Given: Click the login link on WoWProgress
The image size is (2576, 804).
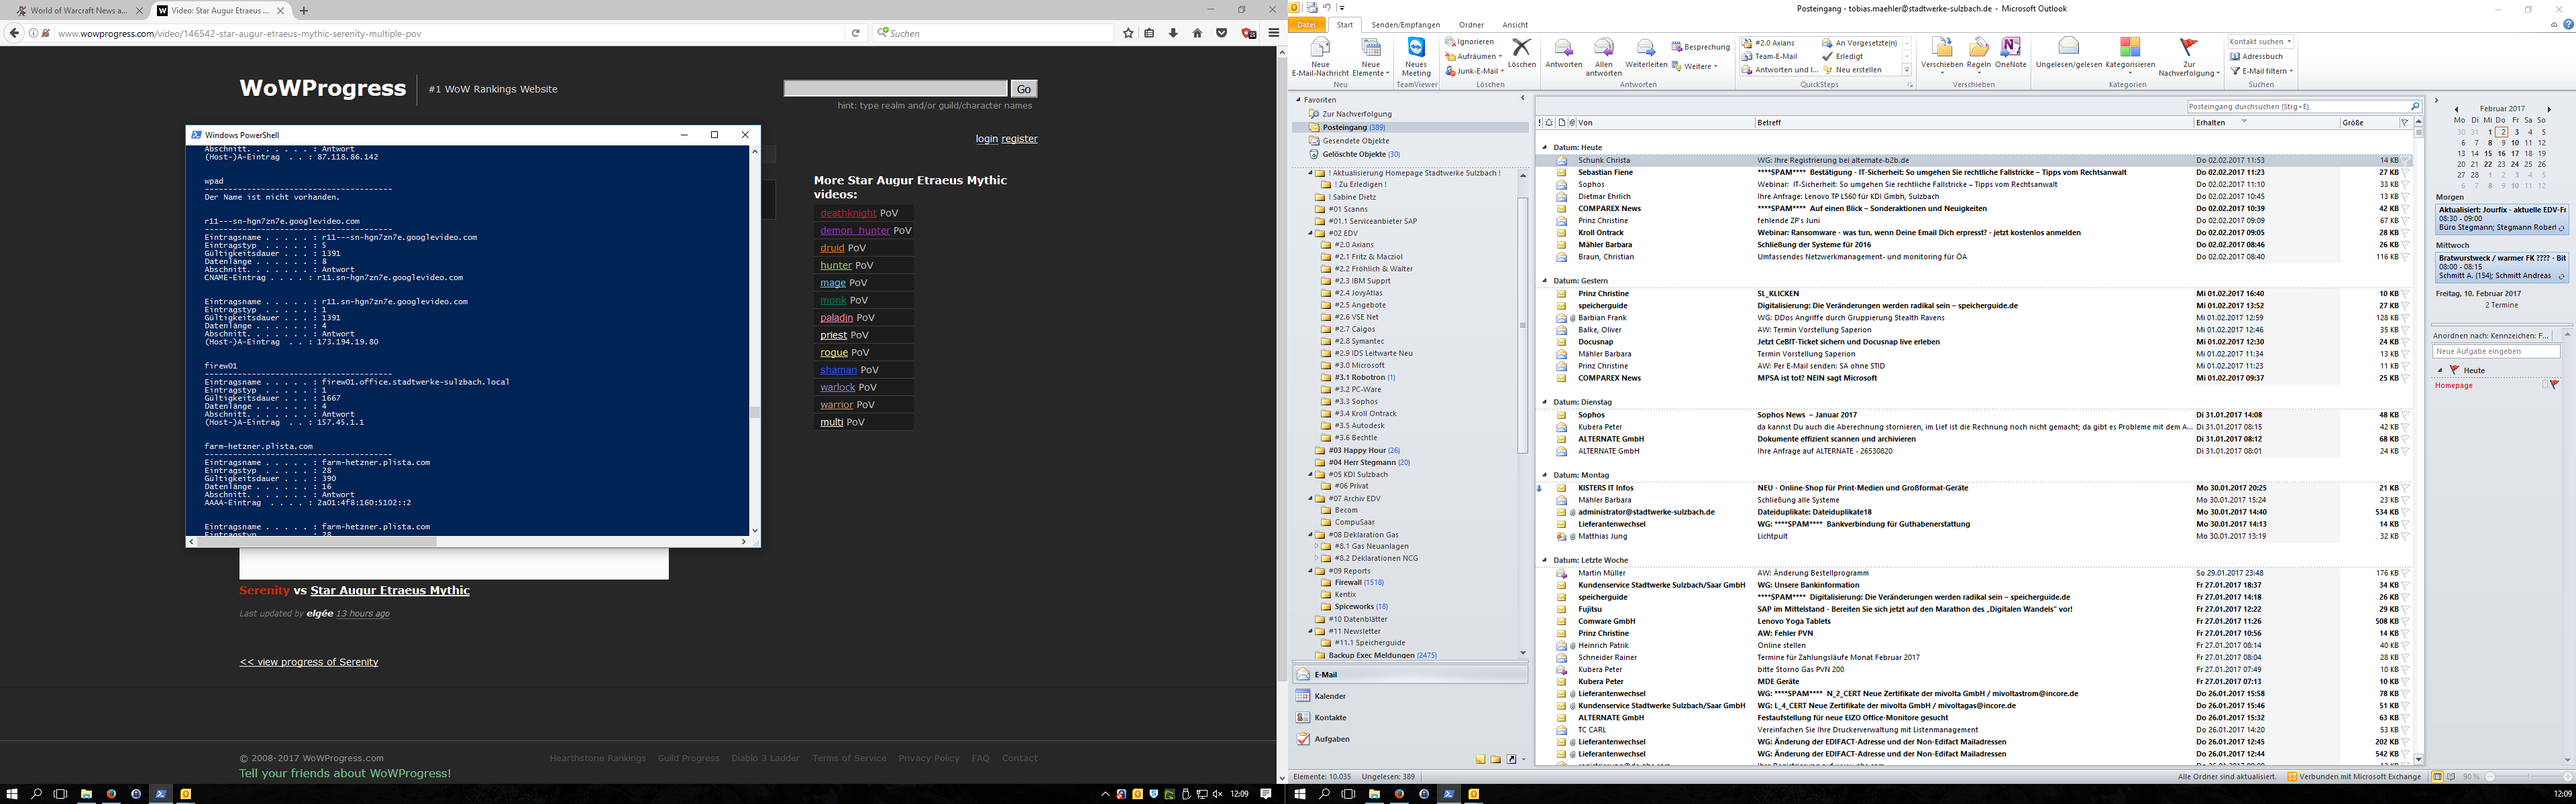Looking at the screenshot, I should click(986, 139).
